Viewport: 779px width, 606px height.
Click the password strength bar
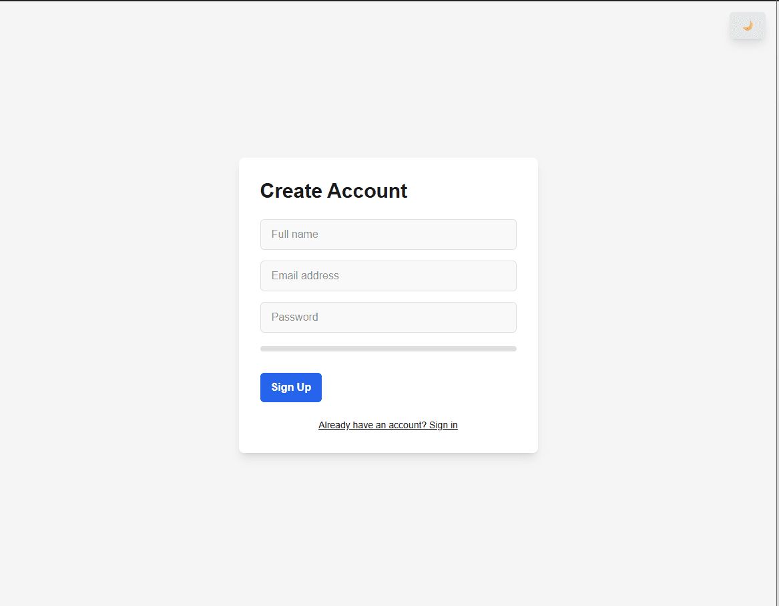[388, 348]
